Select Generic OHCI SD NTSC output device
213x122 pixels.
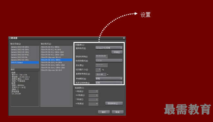(x=25, y=55)
